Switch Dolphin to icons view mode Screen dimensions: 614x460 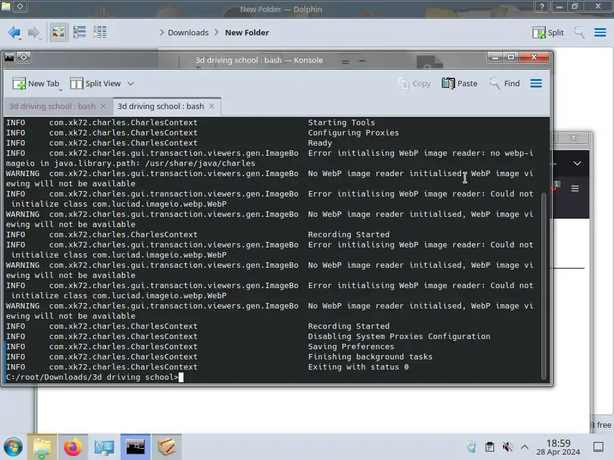click(59, 32)
